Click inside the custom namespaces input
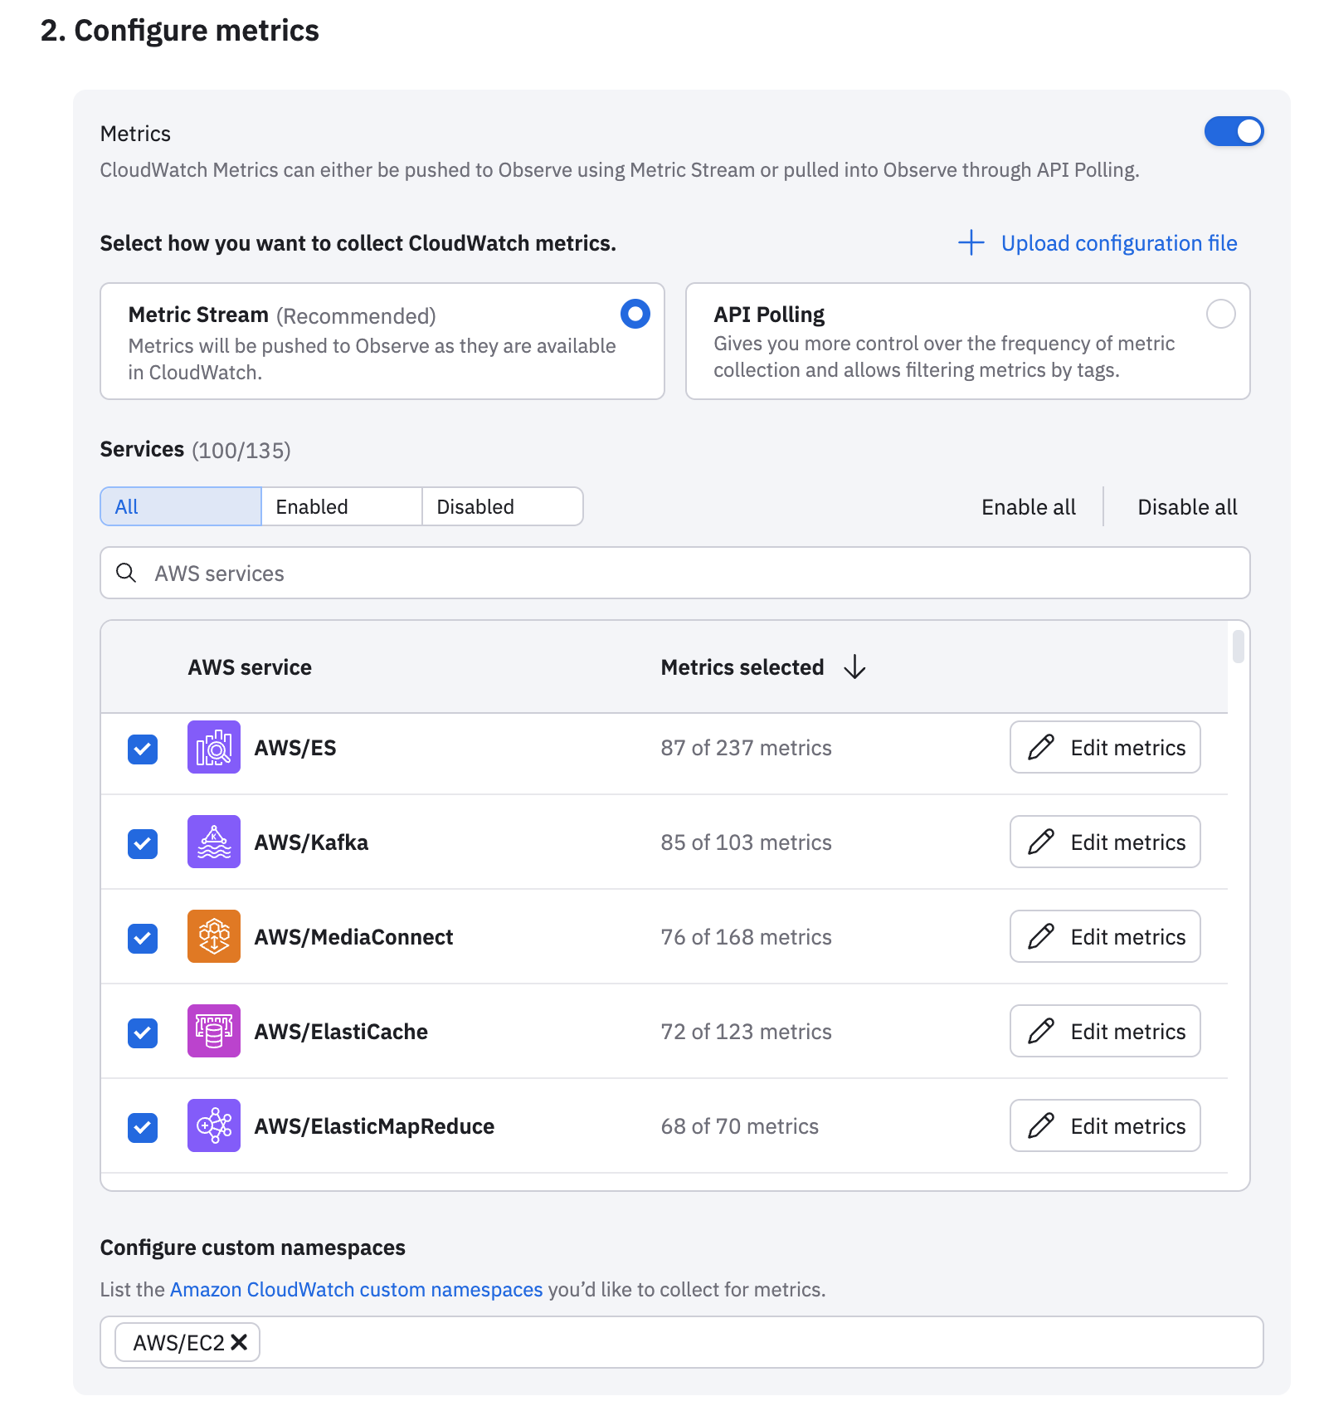This screenshot has height=1411, width=1324. click(682, 1342)
